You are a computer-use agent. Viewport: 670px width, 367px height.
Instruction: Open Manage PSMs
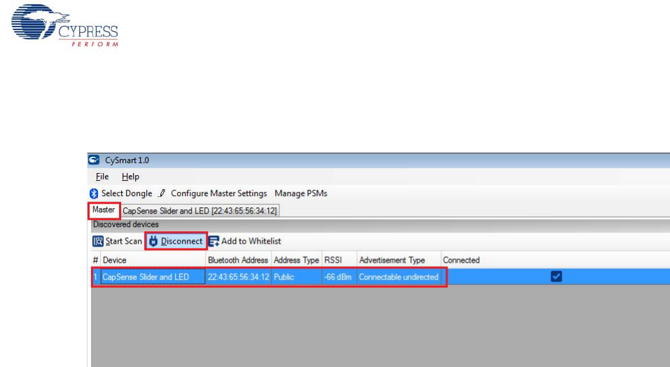click(x=301, y=193)
